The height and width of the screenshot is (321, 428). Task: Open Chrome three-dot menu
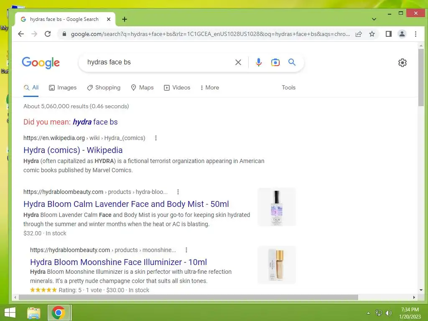point(415,34)
